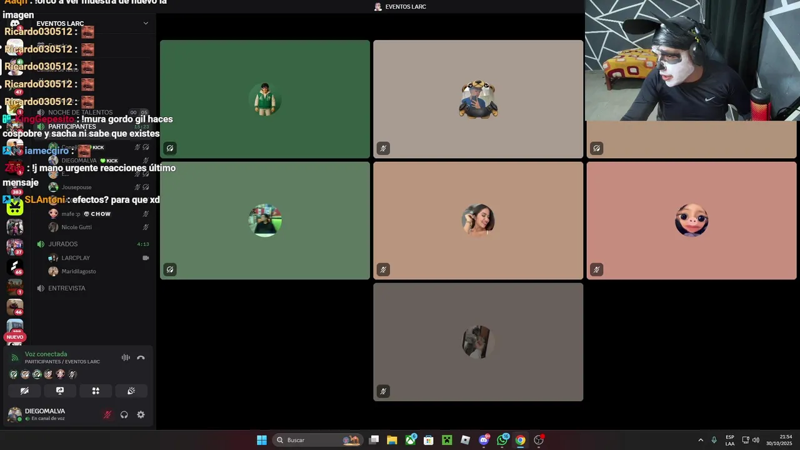Open Task View on the taskbar
Viewport: 800px width, 450px height.
pos(374,440)
